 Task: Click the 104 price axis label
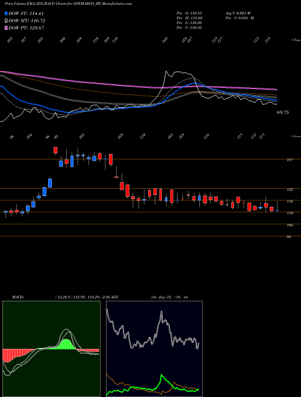290,226
